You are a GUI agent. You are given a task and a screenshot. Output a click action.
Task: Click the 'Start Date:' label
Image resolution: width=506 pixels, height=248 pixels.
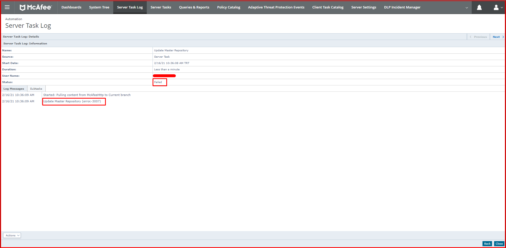[10, 63]
